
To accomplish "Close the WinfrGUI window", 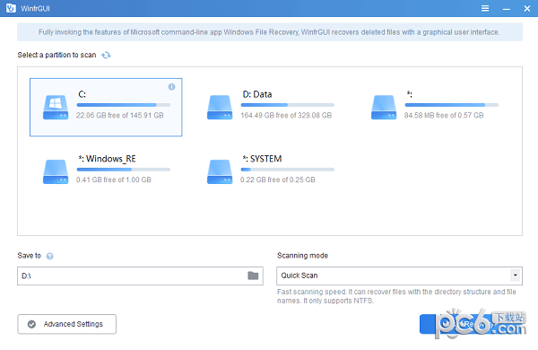I will pyautogui.click(x=527, y=9).
